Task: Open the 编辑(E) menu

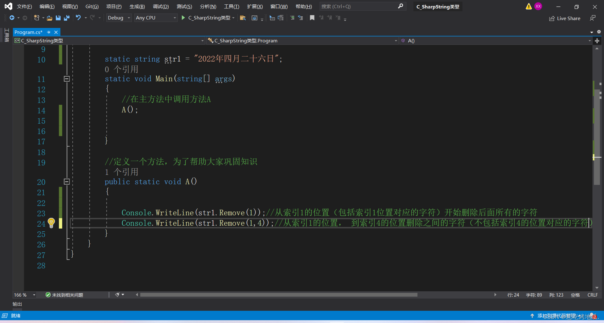Action: (x=47, y=7)
